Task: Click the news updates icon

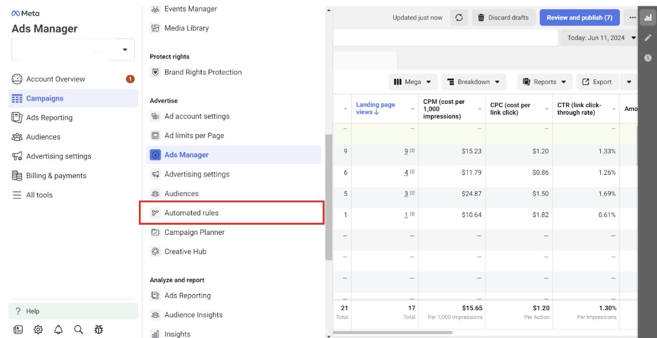Action: [x=18, y=329]
